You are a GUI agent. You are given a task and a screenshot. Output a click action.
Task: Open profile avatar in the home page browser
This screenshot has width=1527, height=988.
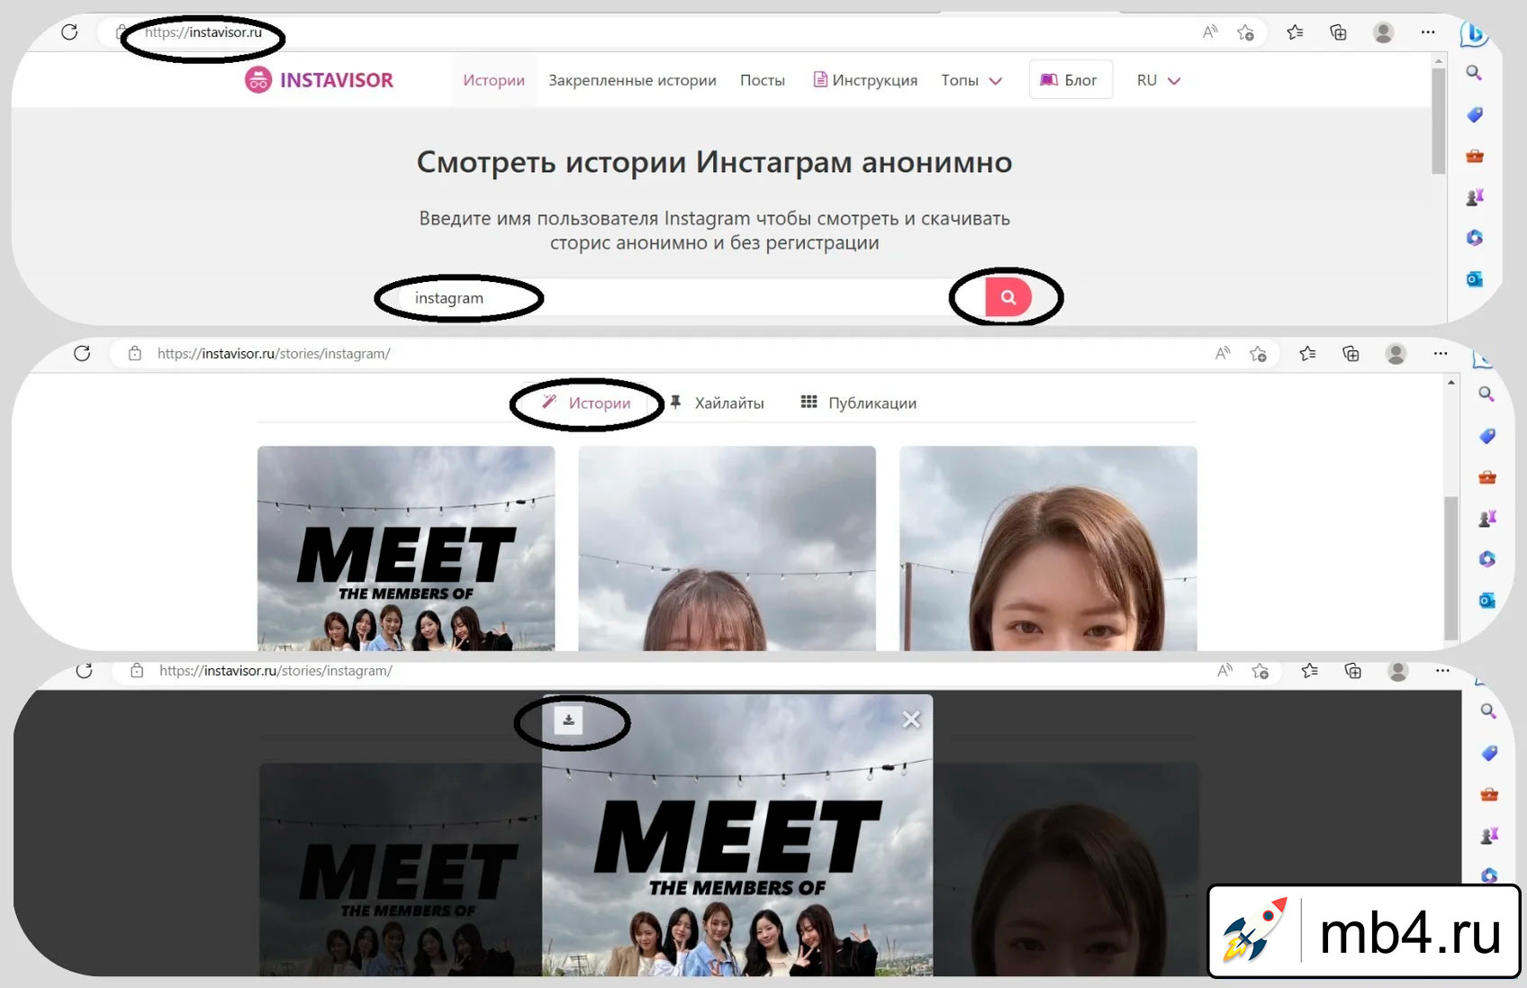pos(1384,32)
